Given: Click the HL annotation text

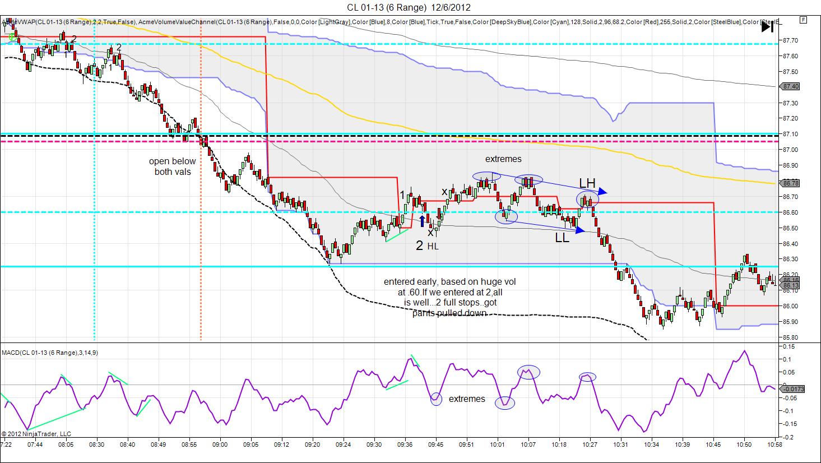Looking at the screenshot, I should pyautogui.click(x=434, y=246).
